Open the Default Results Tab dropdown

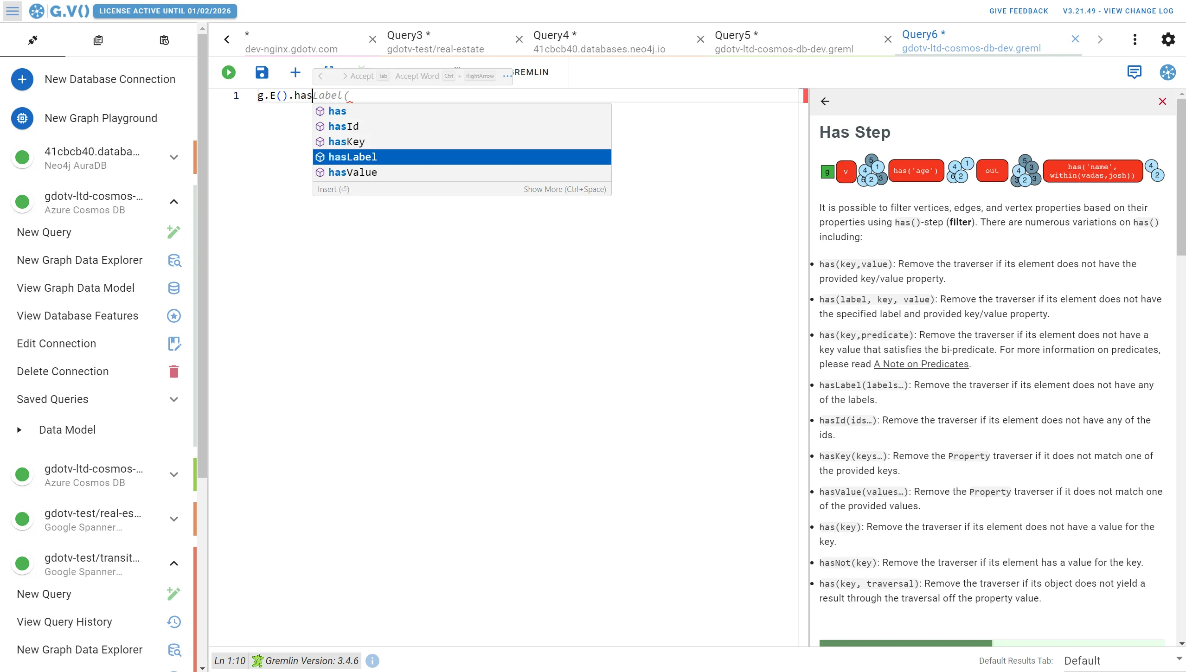1123,661
